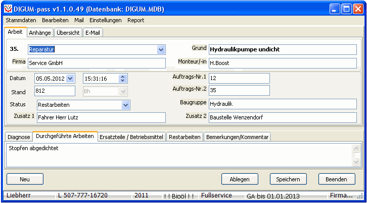
Task: Open the Diagnose tab
Action: (x=19, y=137)
